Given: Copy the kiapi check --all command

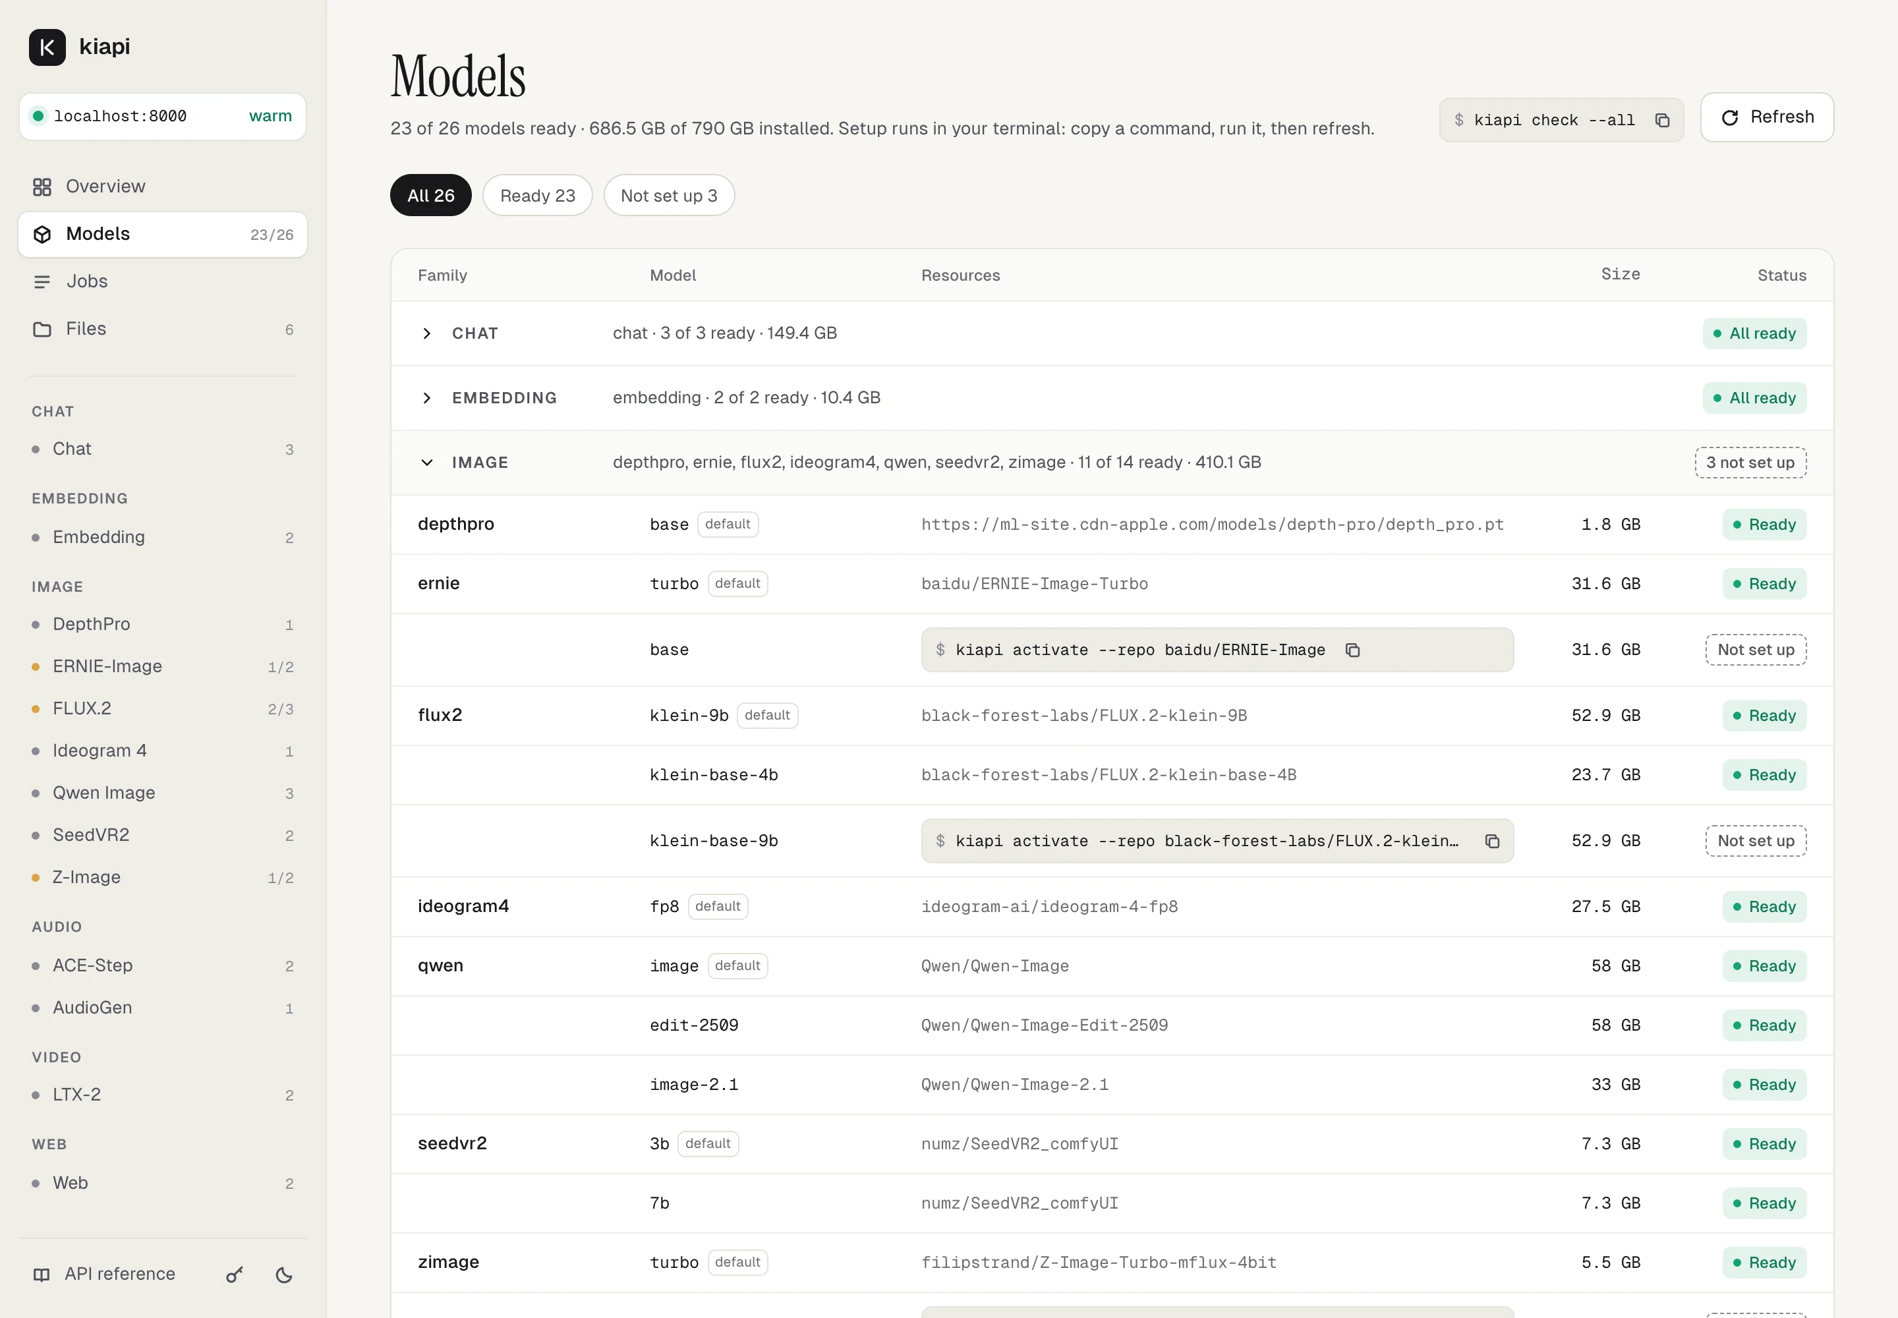Looking at the screenshot, I should 1663,121.
